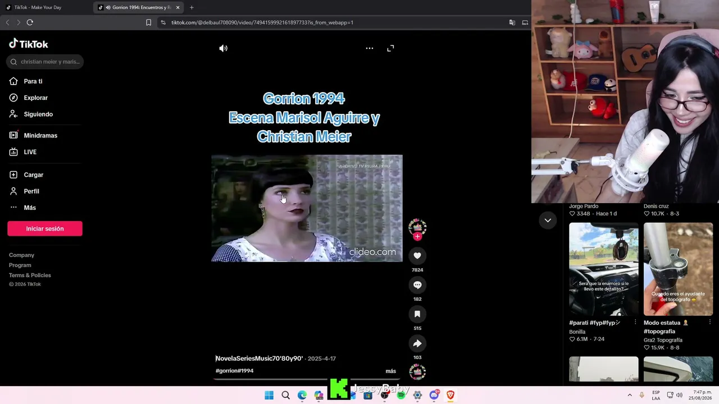The image size is (719, 404).
Task: Click the cast icon at the address bar's end
Action: (525, 22)
